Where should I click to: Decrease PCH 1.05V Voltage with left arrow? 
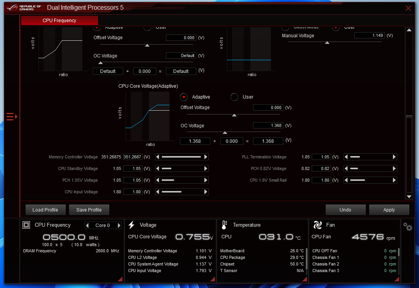[x=158, y=180]
